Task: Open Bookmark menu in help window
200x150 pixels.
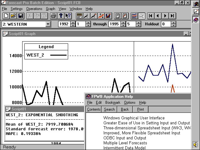Action: pos(113,102)
